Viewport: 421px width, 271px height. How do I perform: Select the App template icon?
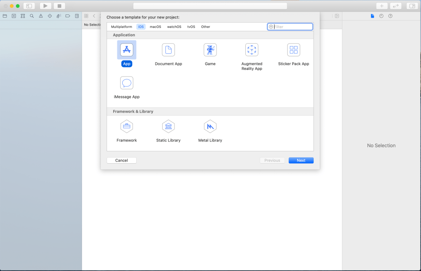pyautogui.click(x=127, y=50)
